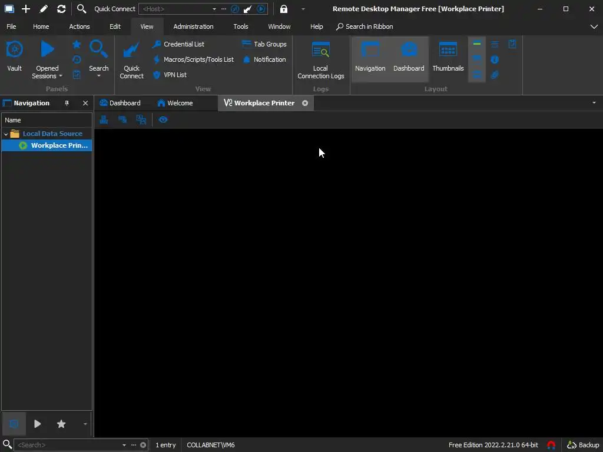Click the ellipsis button in Quick Connect field
The image size is (603, 452).
pos(224,9)
